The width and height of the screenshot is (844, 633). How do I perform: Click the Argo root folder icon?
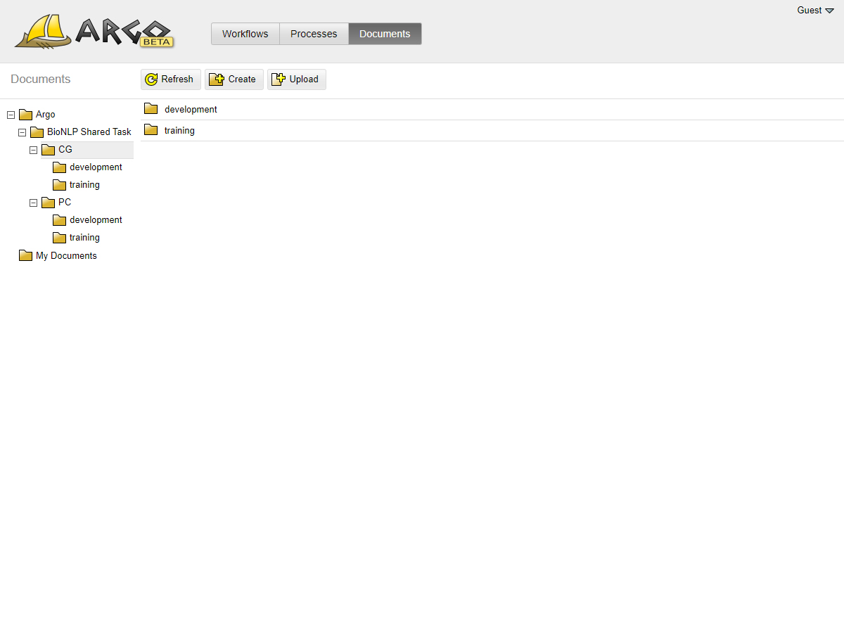26,115
